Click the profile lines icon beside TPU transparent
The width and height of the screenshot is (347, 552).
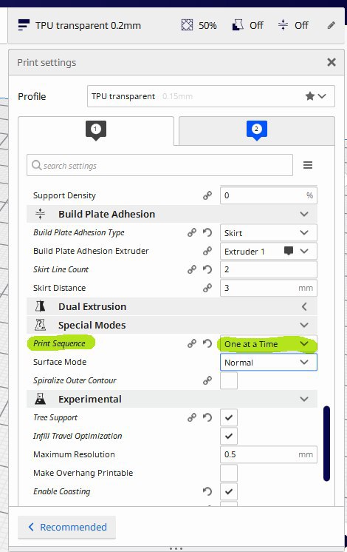pyautogui.click(x=24, y=25)
